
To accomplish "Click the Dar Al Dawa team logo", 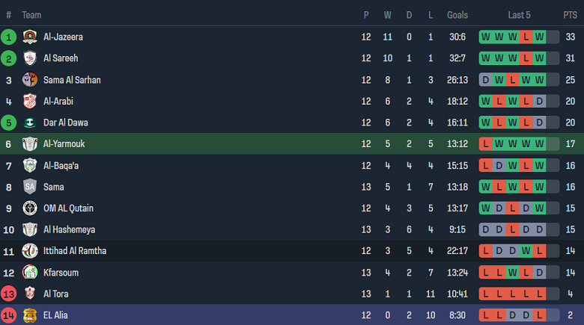I will [30, 123].
